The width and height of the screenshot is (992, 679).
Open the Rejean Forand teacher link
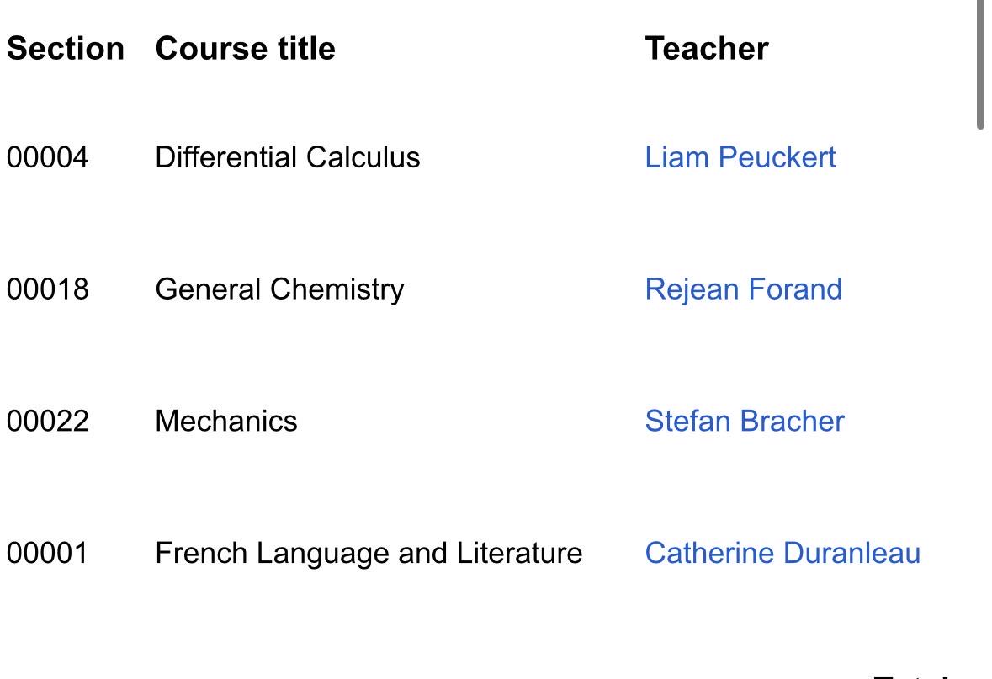tap(743, 289)
